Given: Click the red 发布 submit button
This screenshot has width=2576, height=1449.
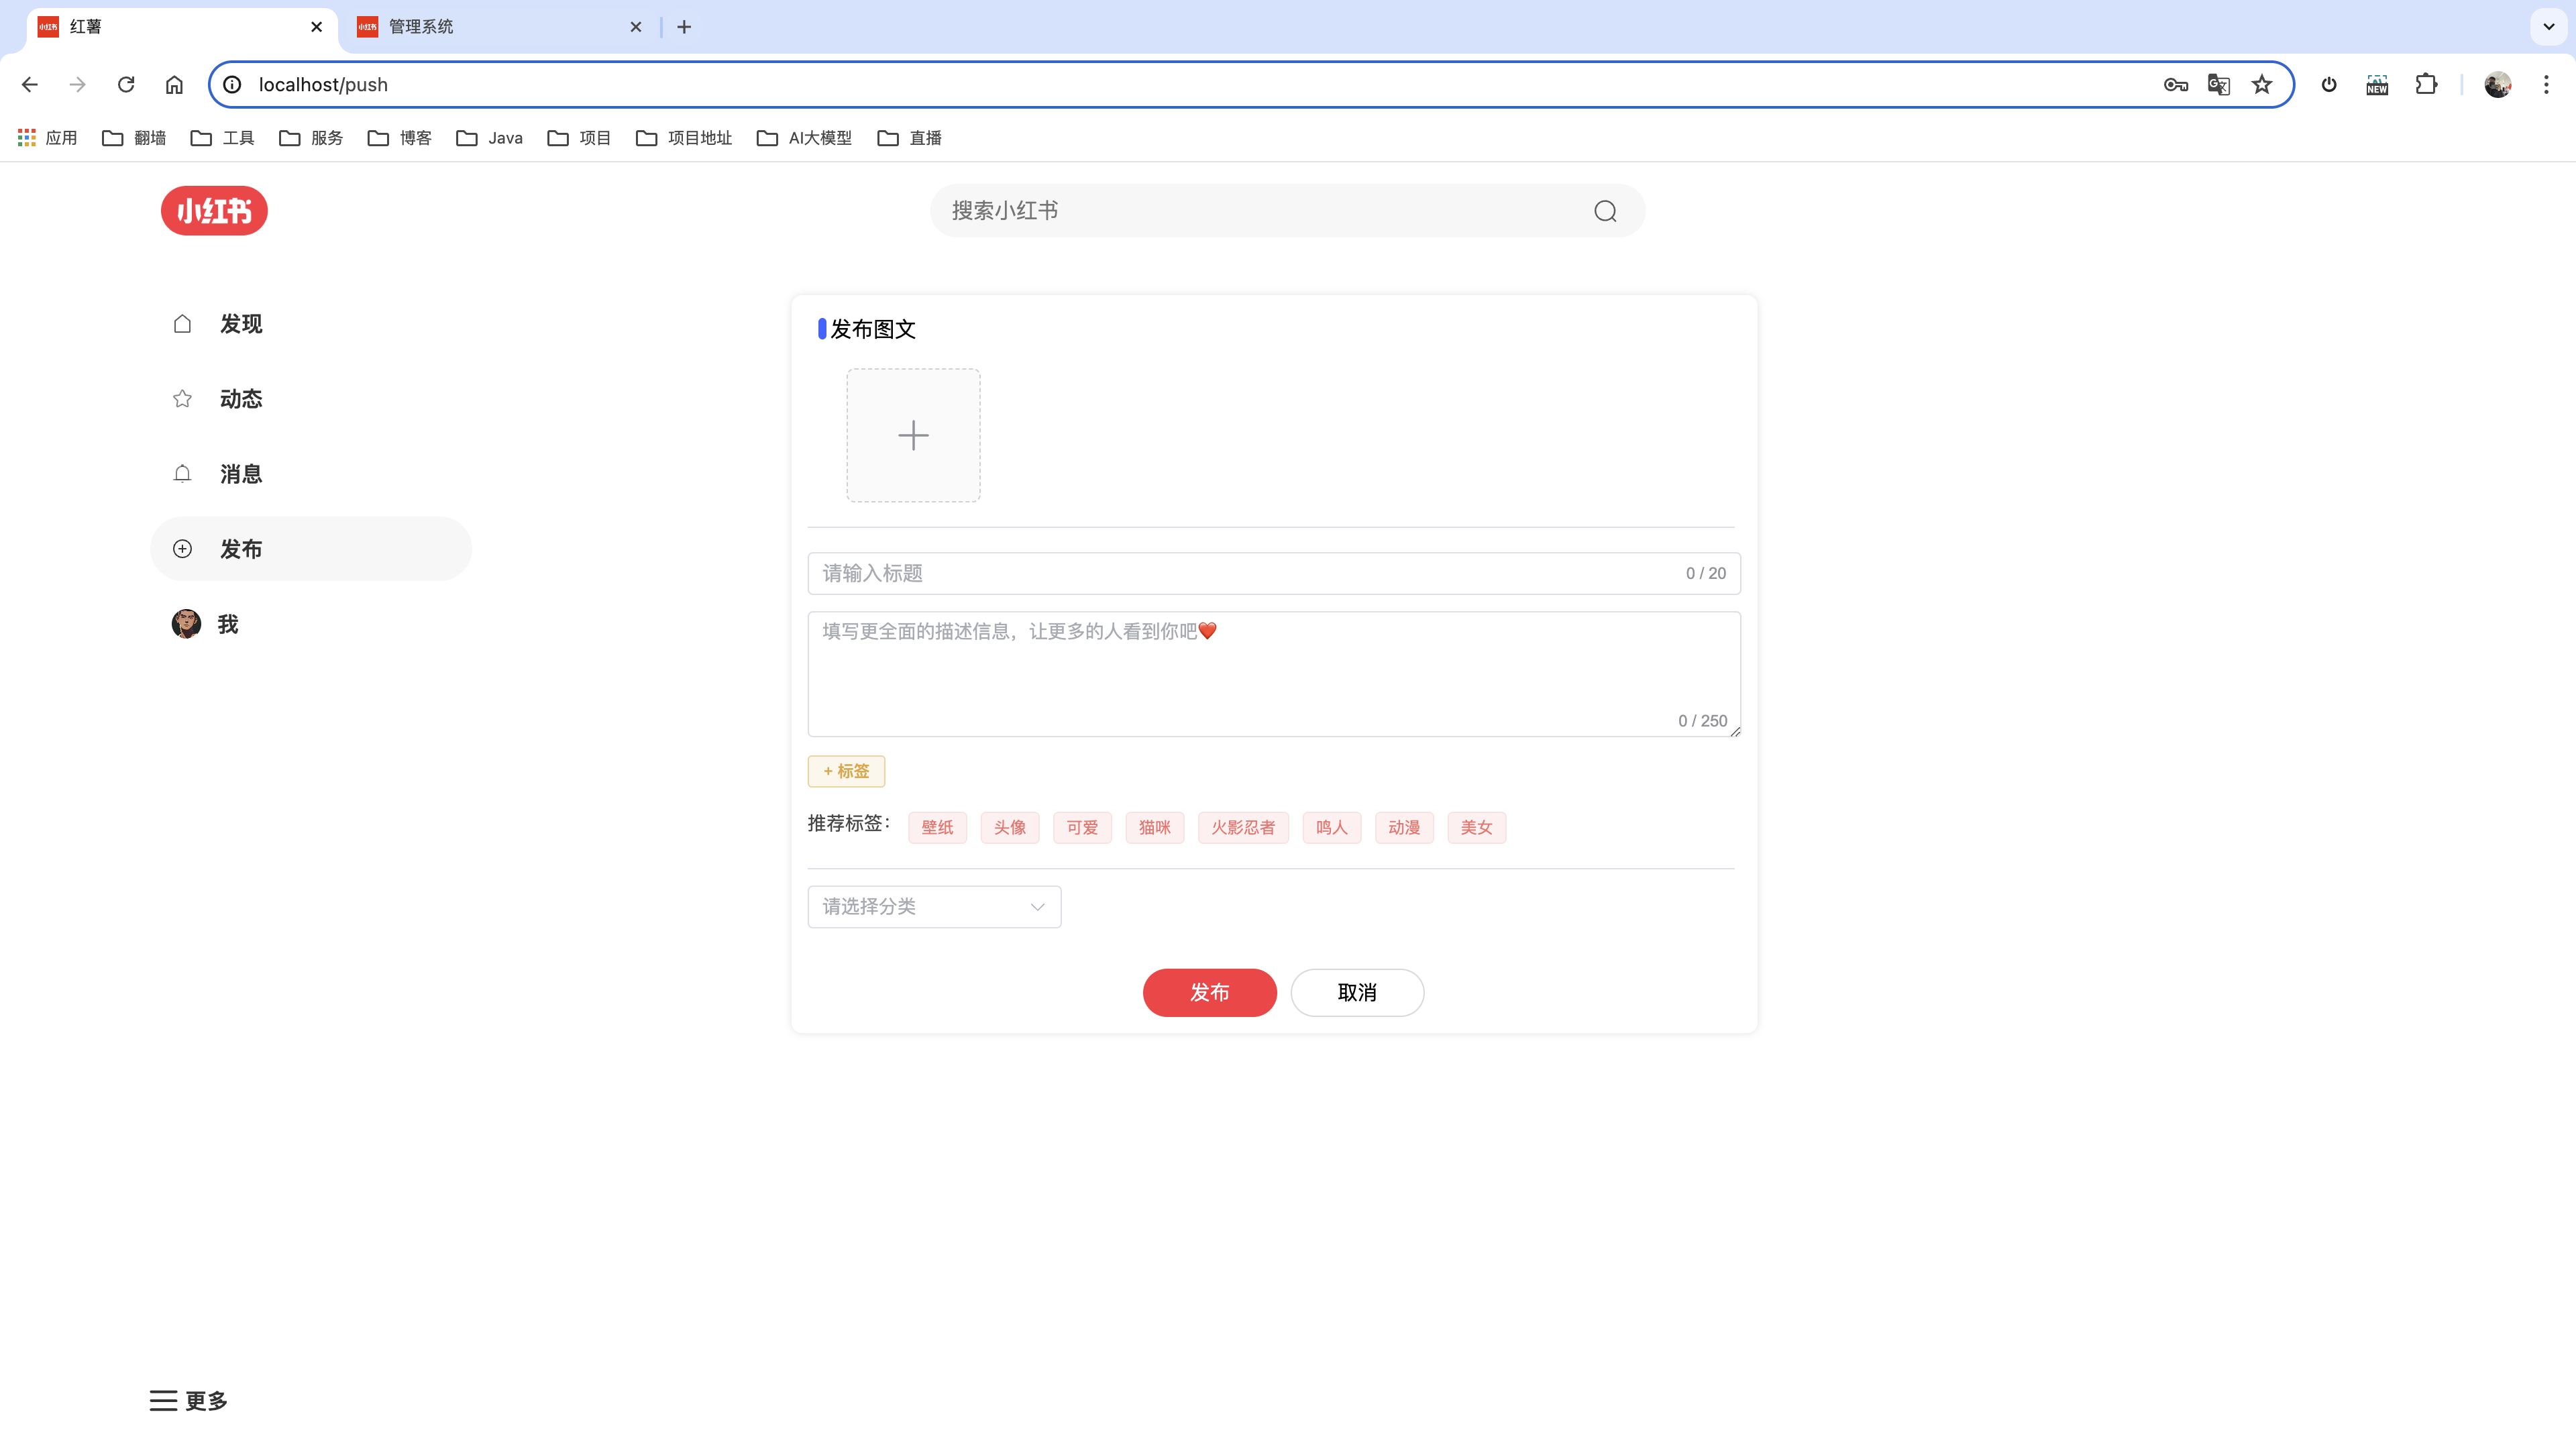Looking at the screenshot, I should pyautogui.click(x=1209, y=992).
